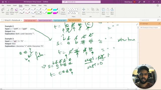Select the rectangle shape
Image resolution: width=161 pixels, height=90 pixels.
pos(71,11)
